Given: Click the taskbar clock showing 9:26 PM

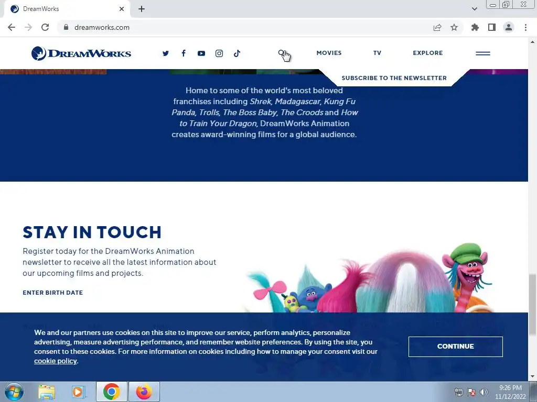Looking at the screenshot, I should (x=510, y=392).
